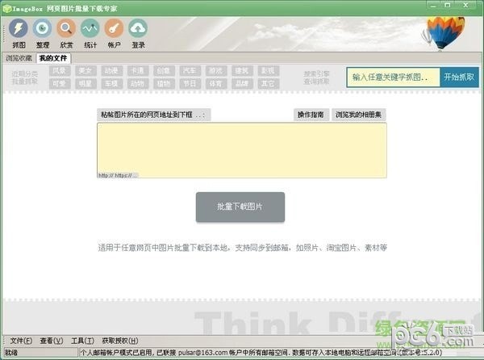Image resolution: width=484 pixels, height=360 pixels.
Task: Open the 整理 organize tool
Action: [x=42, y=33]
